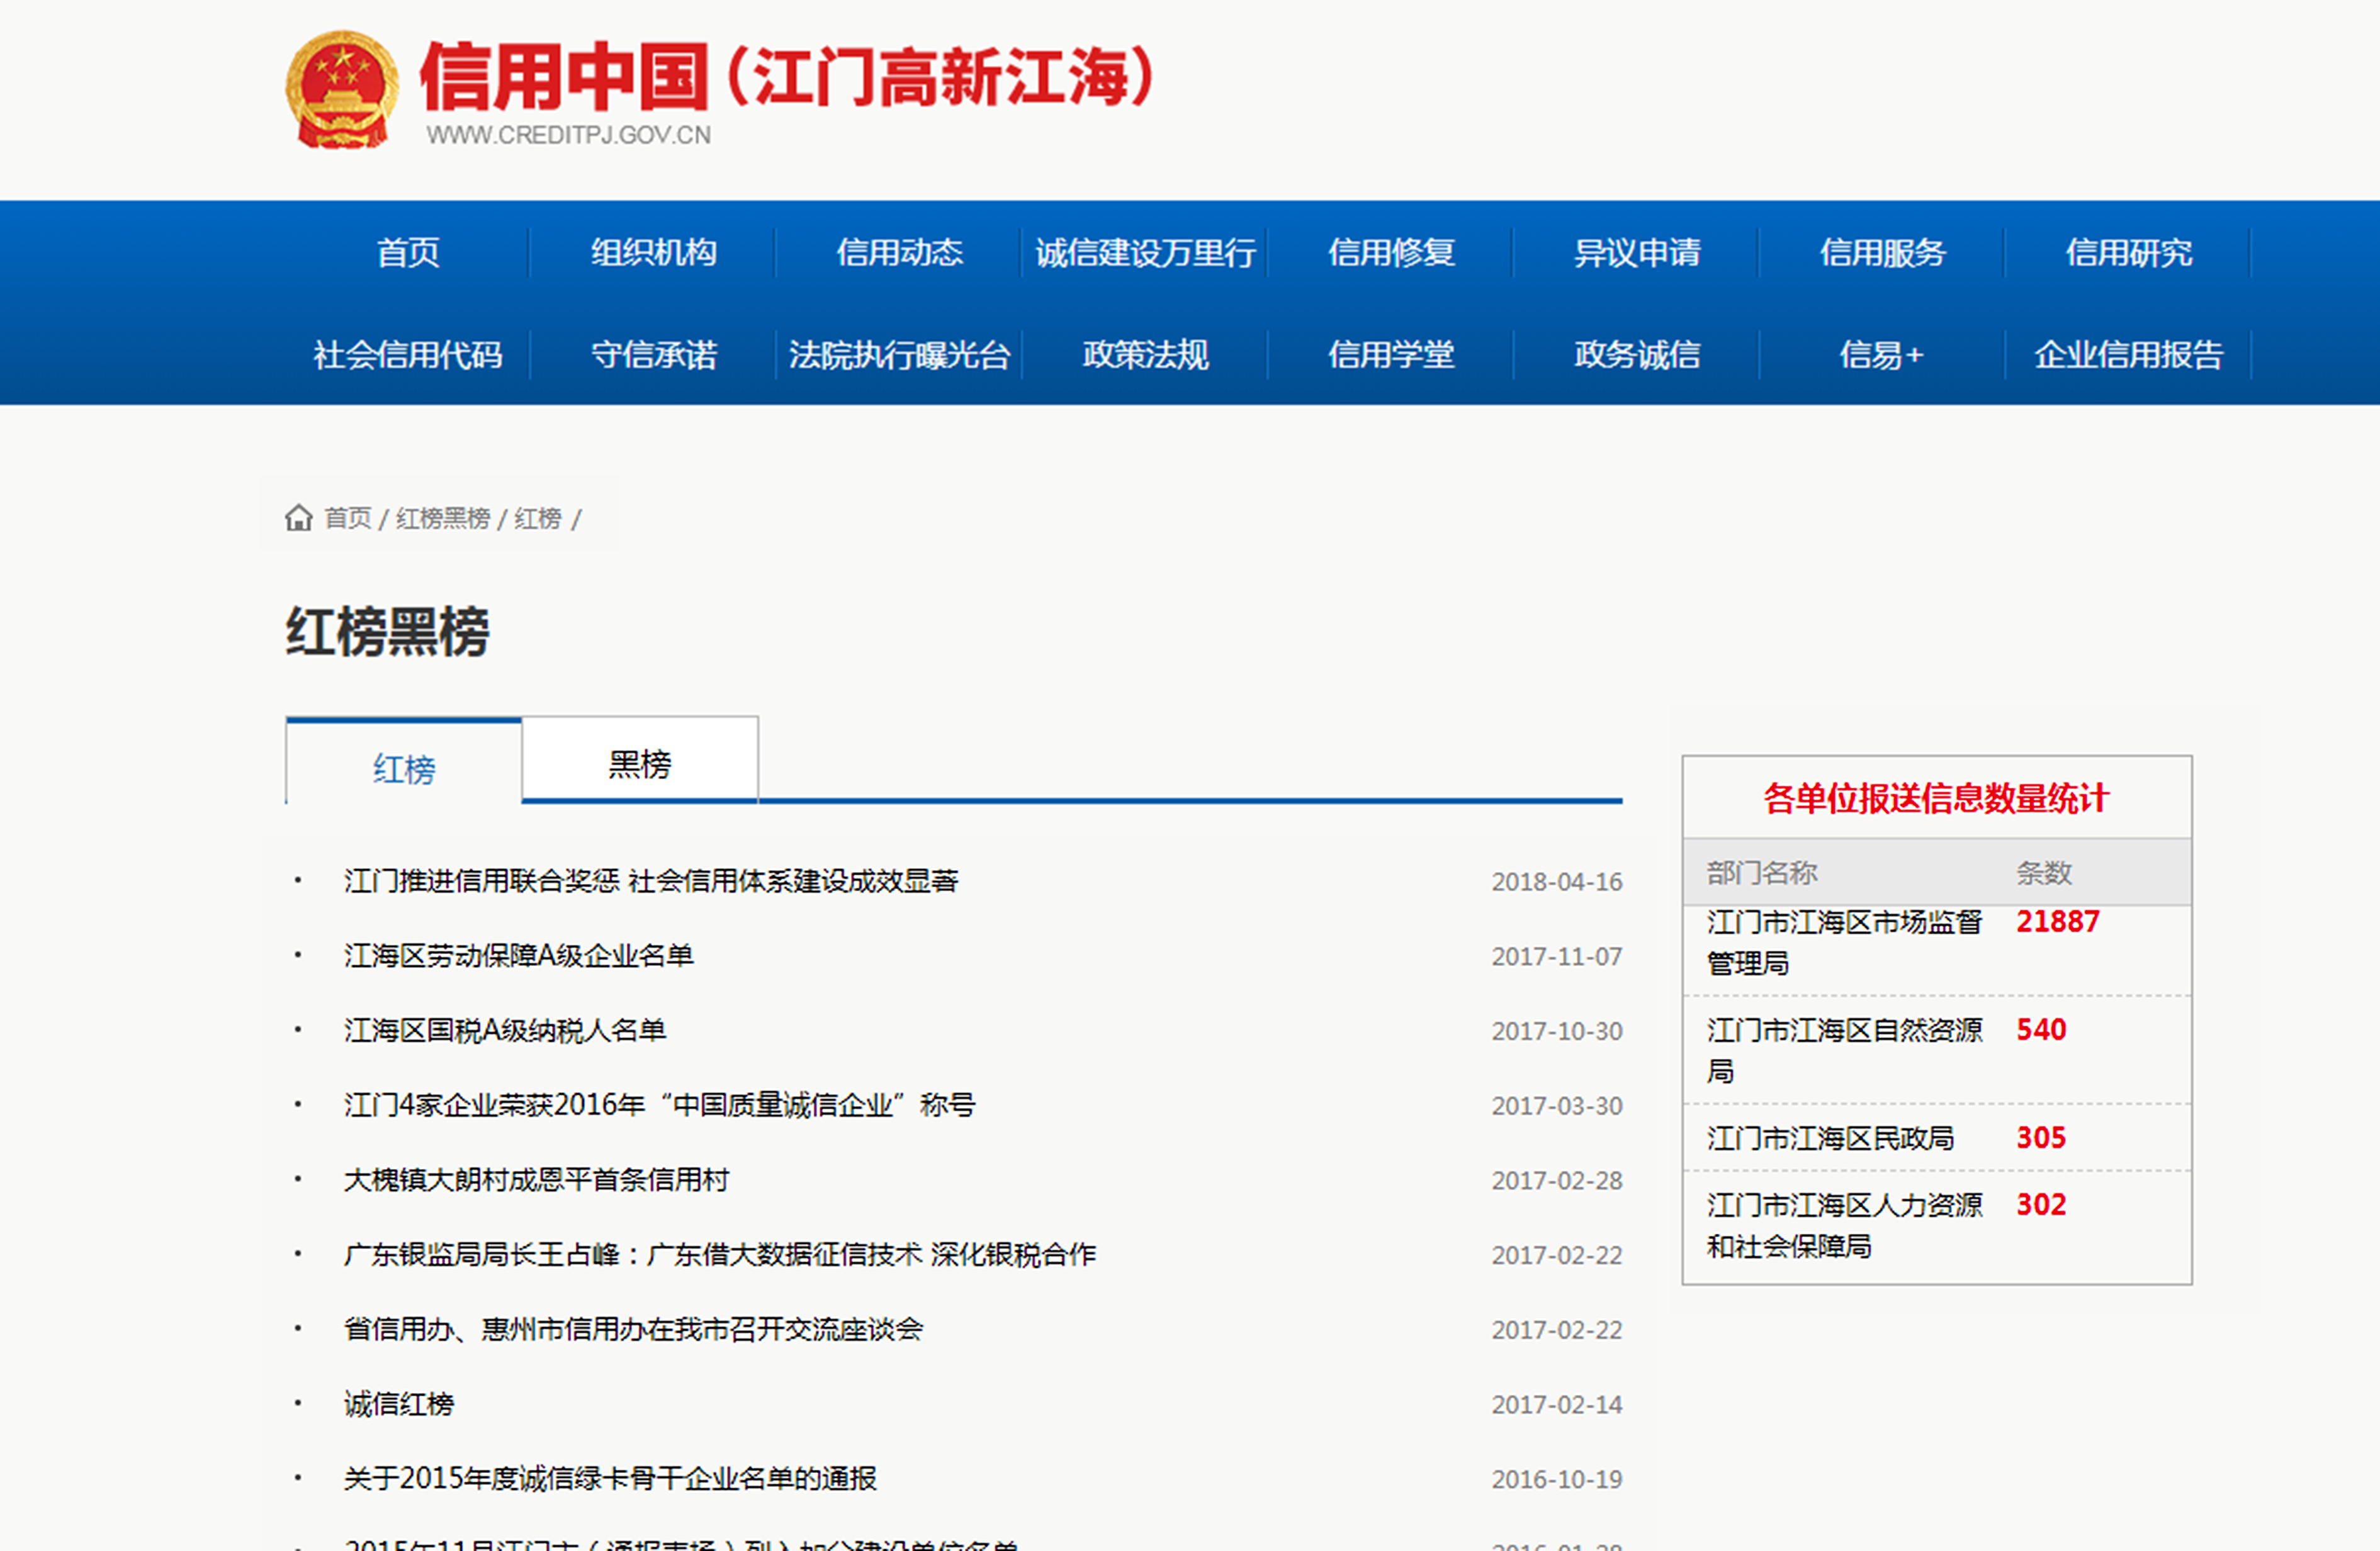The image size is (2380, 1551).
Task: Click the count 21887
Action: [2057, 921]
